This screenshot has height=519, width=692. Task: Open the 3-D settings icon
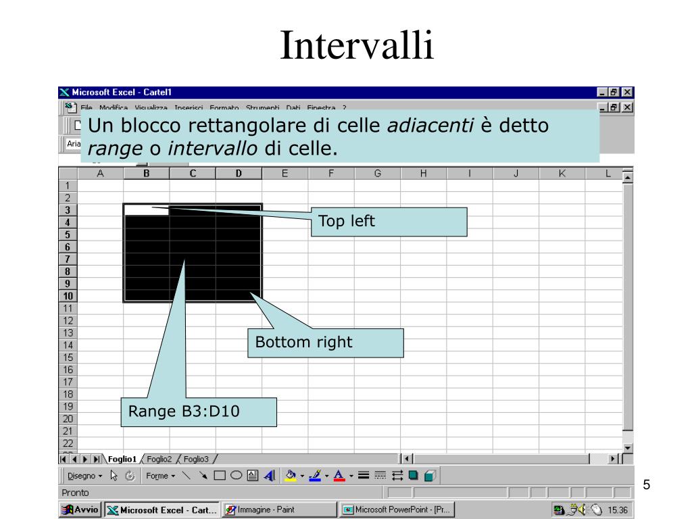click(x=430, y=475)
